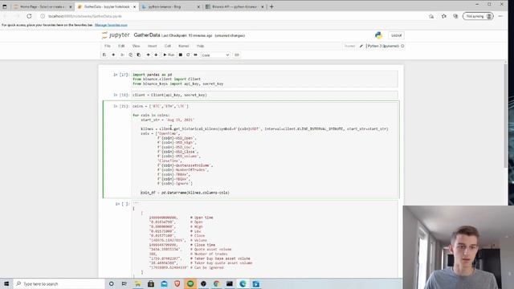Save the notebook with the save icon
Image resolution: width=514 pixels, height=289 pixels.
[x=104, y=55]
